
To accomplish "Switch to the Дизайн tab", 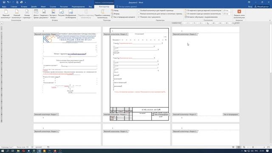I will 34,7.
